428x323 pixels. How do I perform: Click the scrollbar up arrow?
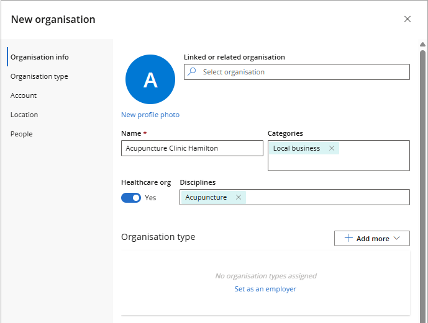click(x=422, y=44)
